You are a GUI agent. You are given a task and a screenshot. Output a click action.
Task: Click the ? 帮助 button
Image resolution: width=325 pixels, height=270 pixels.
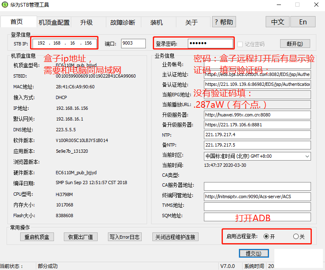[224, 22]
